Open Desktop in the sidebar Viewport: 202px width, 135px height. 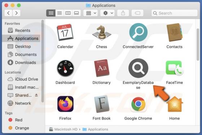coord(21,47)
